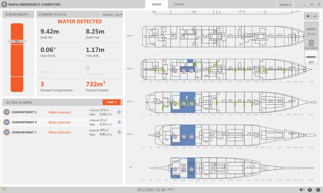Open Tasks from Active Alarms
This screenshot has height=193, width=323.
(112, 102)
